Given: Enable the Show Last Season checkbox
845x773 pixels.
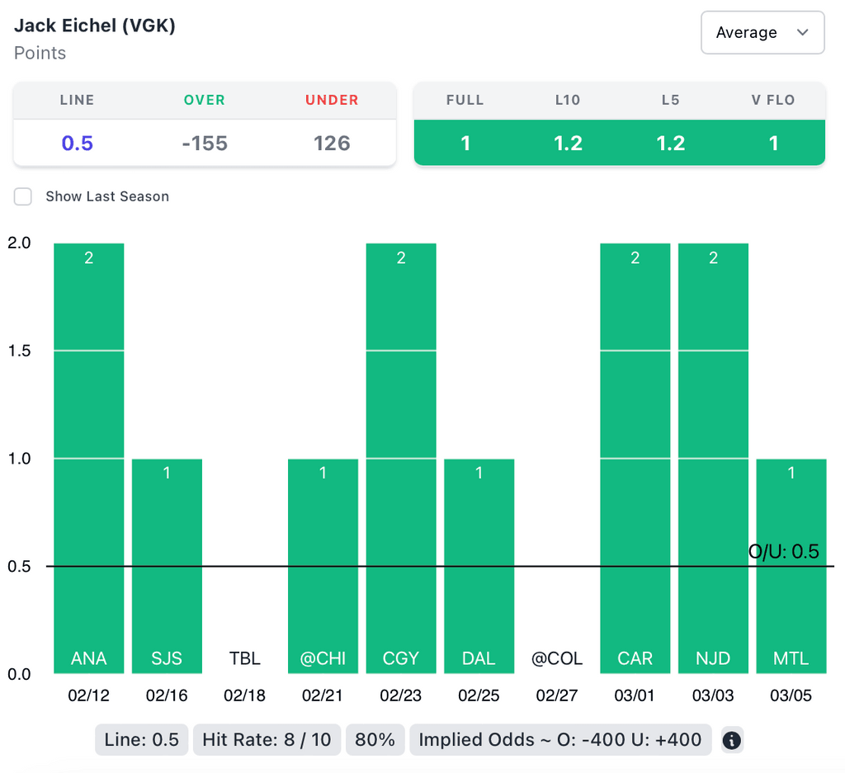Looking at the screenshot, I should [23, 196].
